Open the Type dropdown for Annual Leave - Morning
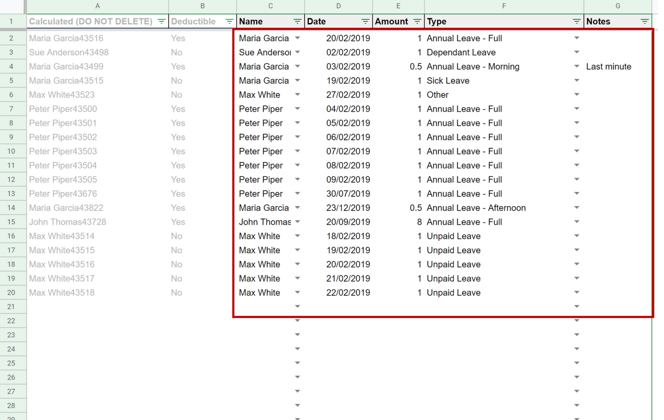Viewport: 664px width, 420px height. tap(576, 66)
